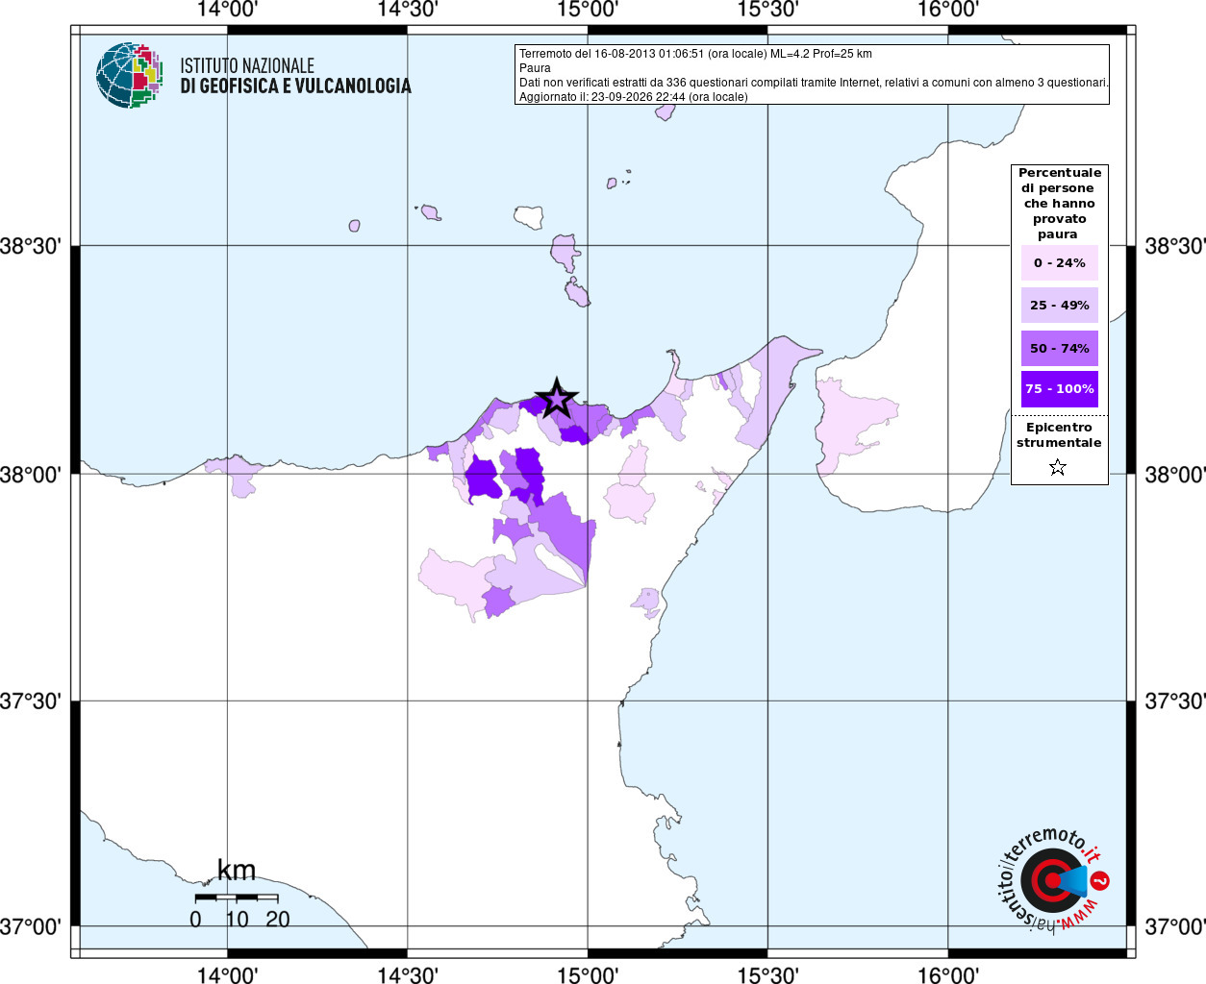
Task: Select the 25 - 49% legend swatch
Action: point(1059,305)
